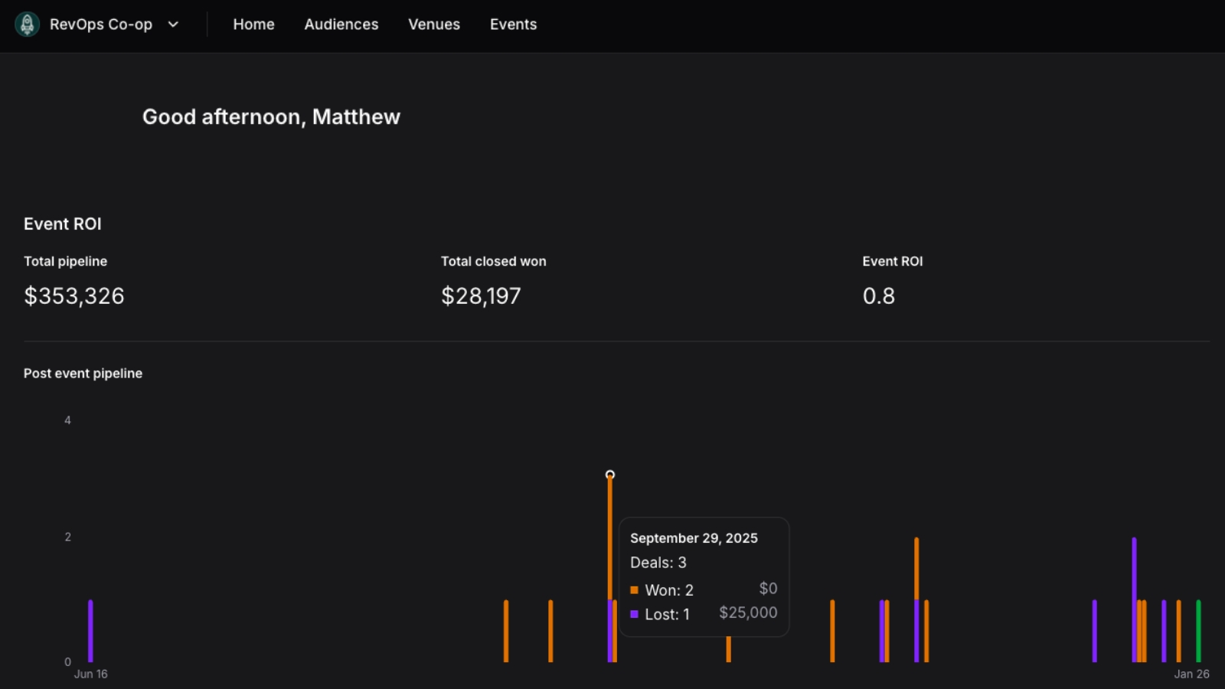Click the Total pipeline label
The width and height of the screenshot is (1225, 689).
tap(65, 261)
